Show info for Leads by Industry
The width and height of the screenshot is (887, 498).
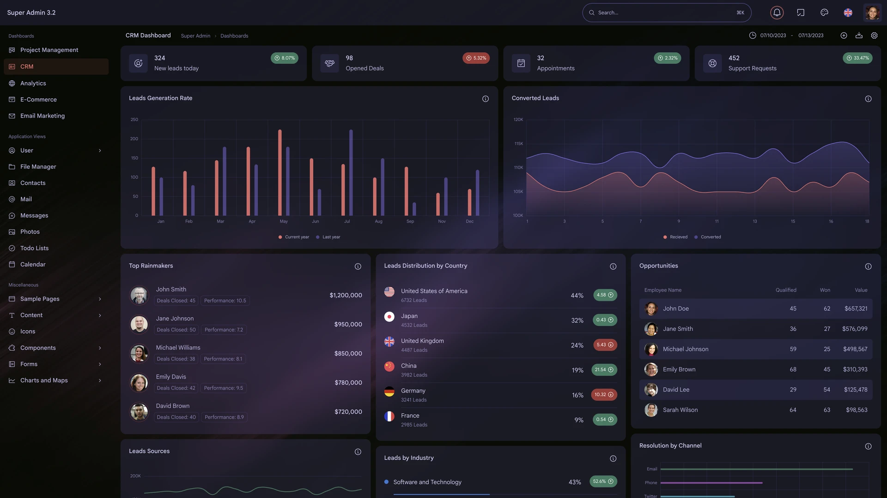pos(613,458)
